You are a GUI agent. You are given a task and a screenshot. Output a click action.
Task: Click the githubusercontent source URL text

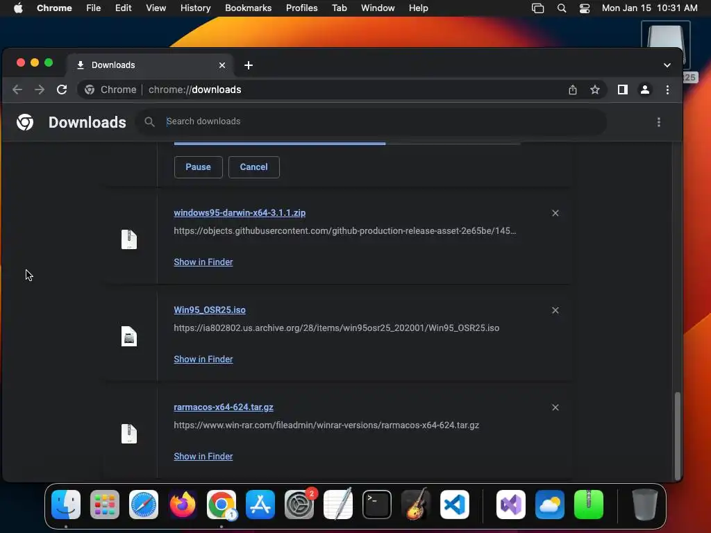tap(344, 231)
